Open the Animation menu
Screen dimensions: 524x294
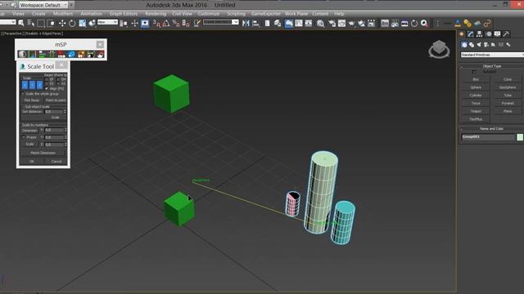click(91, 14)
